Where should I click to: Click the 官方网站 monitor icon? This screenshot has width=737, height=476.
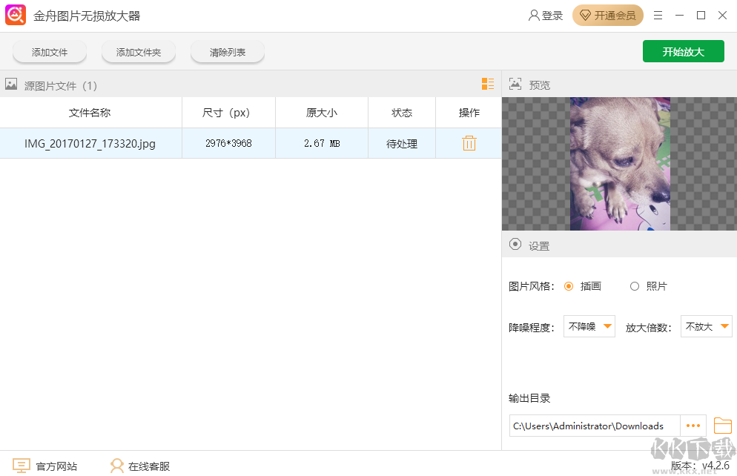(x=23, y=466)
